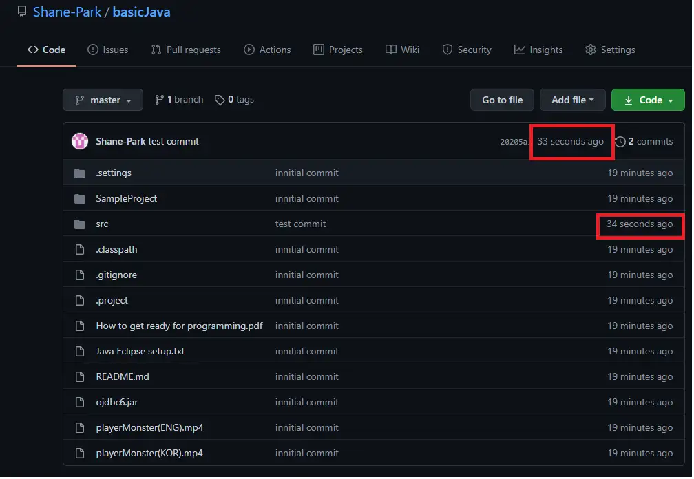Expand the master branch dropdown
The height and width of the screenshot is (479, 694).
click(103, 100)
